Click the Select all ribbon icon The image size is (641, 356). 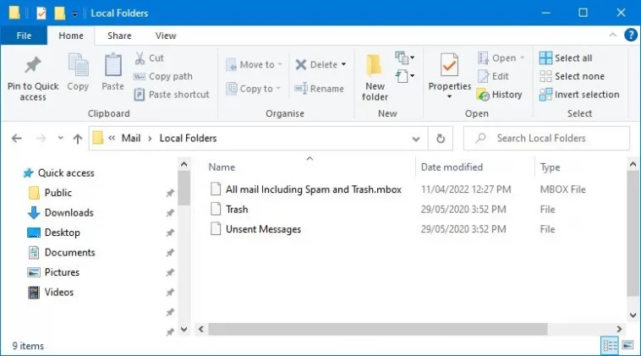pos(545,58)
